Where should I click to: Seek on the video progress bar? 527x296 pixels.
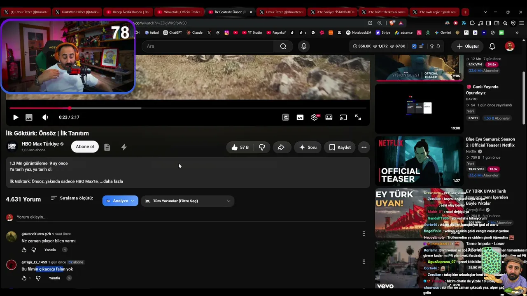[x=188, y=108]
